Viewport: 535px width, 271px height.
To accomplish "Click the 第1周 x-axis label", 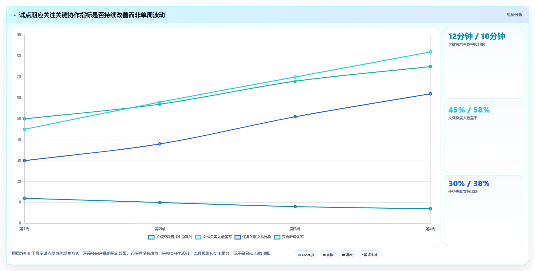I will click(x=24, y=229).
